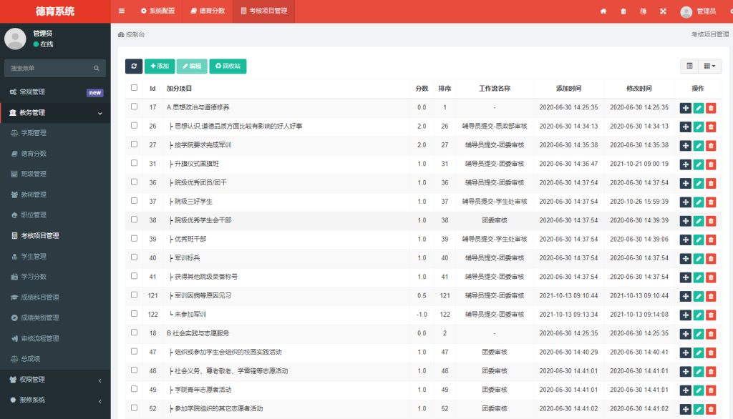Switch to the 德育分数 top tab
This screenshot has height=419, width=733.
coord(208,11)
